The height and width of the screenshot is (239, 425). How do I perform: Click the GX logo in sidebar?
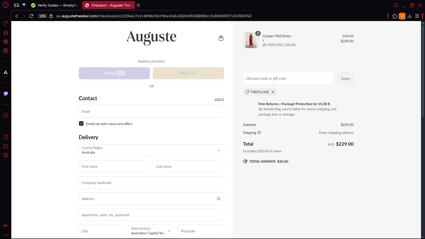[x=5, y=226]
